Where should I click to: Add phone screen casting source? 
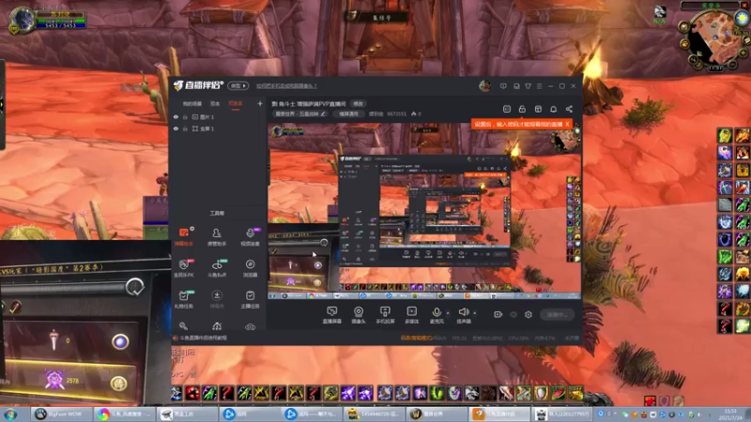385,315
